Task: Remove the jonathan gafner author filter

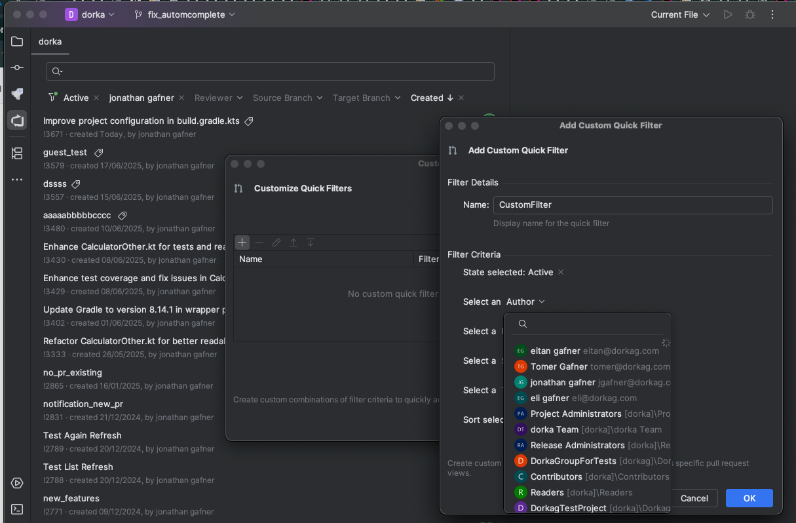Action: (x=181, y=98)
